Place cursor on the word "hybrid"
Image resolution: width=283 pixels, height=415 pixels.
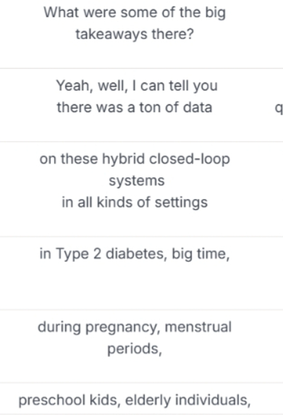tap(124, 159)
